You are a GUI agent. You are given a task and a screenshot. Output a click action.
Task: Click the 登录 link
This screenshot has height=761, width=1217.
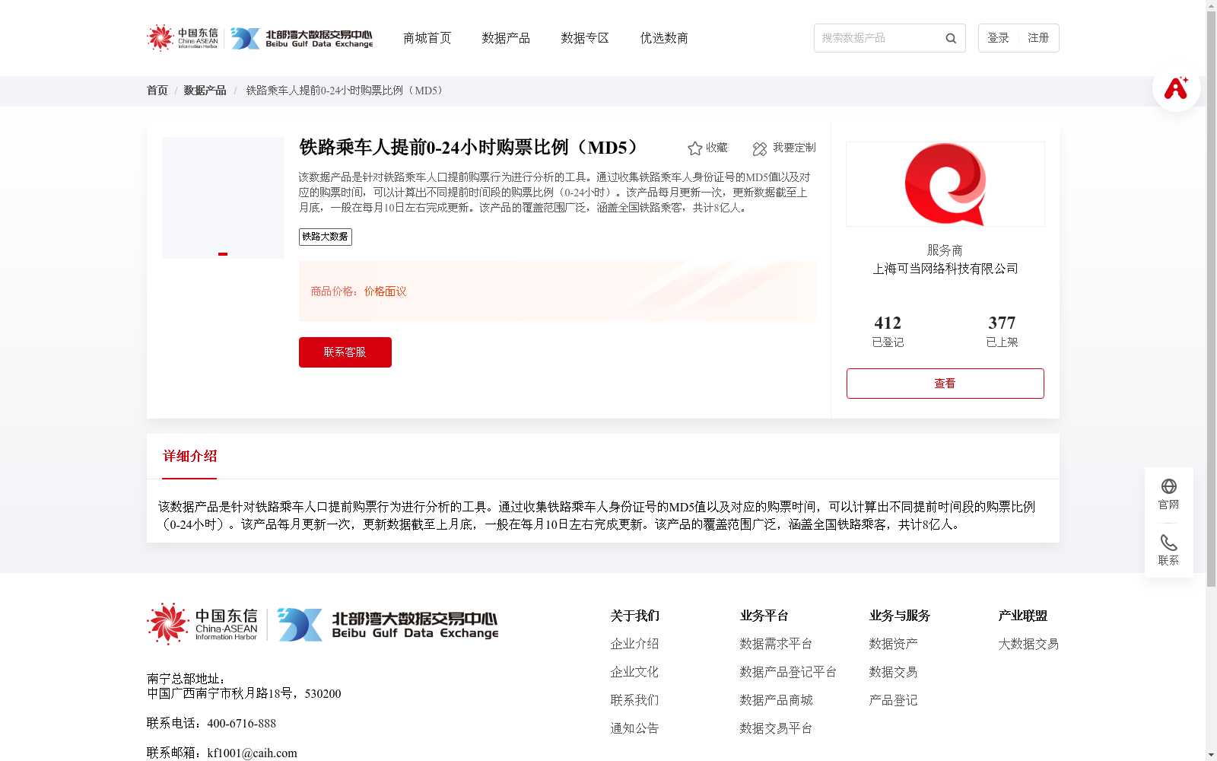click(998, 38)
